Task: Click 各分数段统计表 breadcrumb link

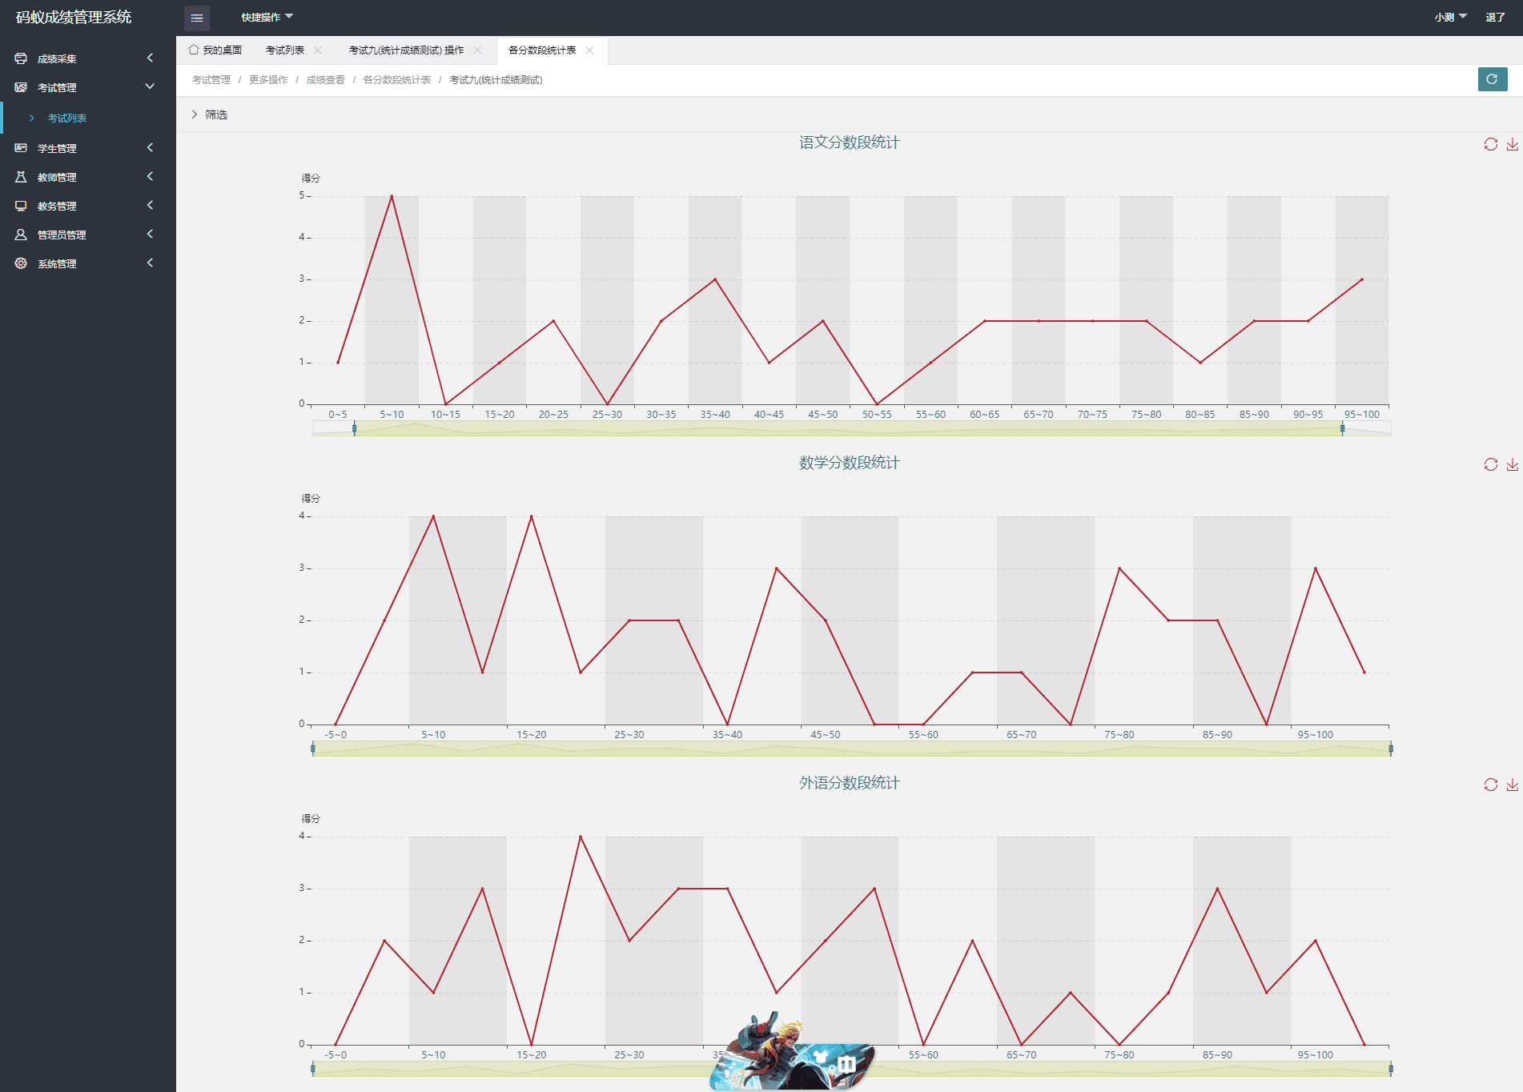Action: click(x=397, y=79)
